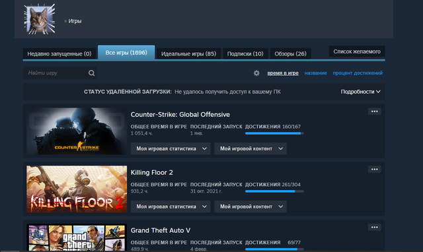The image size is (423, 252).
Task: Expand Killing Floor 2 Моя игровая статистика
Action: click(x=171, y=206)
